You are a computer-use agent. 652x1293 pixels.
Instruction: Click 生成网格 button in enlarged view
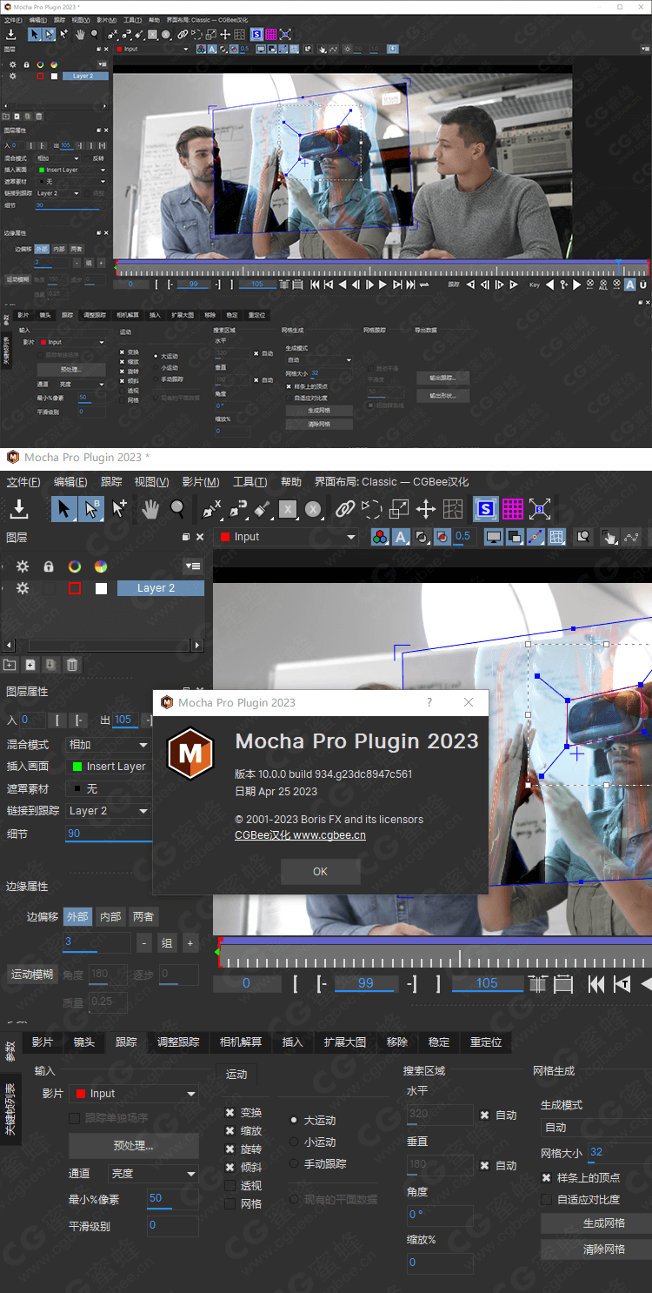(596, 1223)
